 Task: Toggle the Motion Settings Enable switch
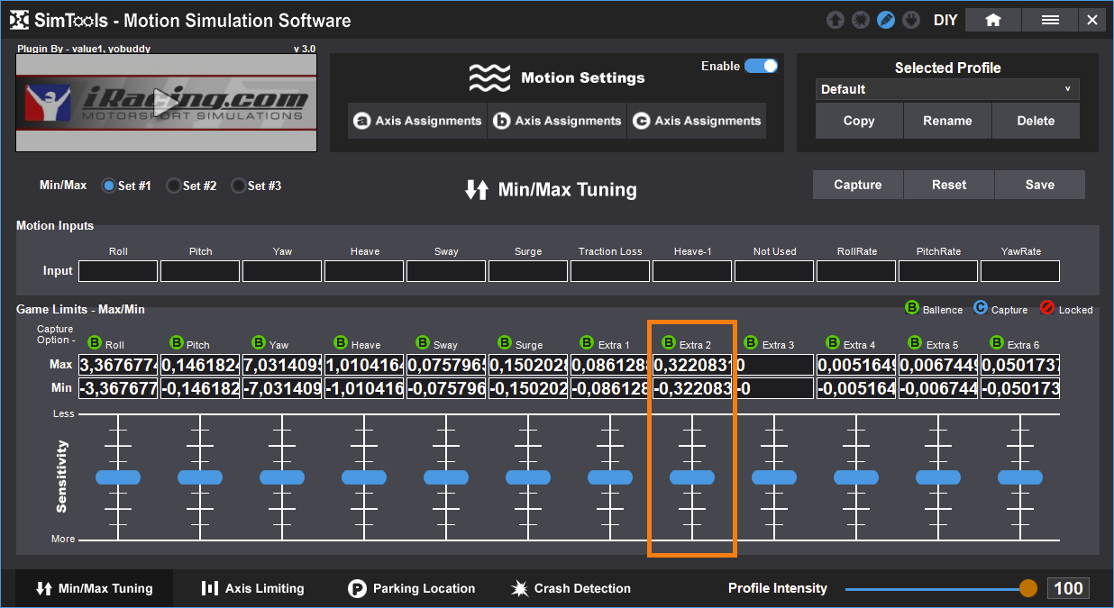tap(761, 66)
